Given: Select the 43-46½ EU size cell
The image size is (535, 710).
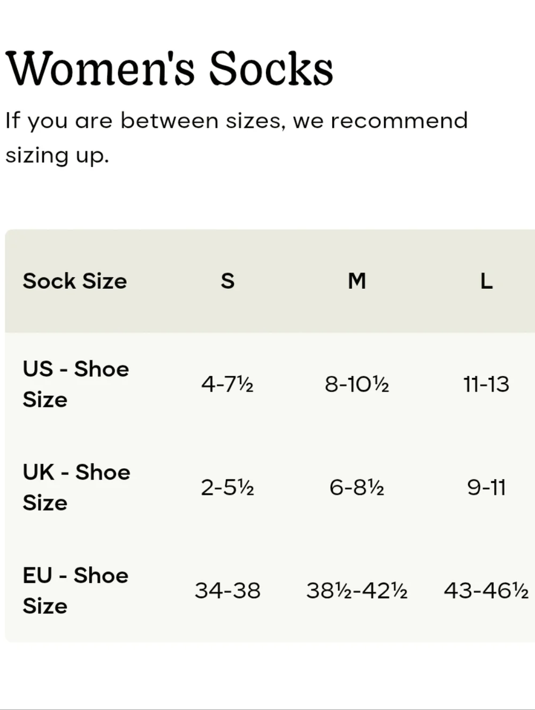Looking at the screenshot, I should [x=486, y=590].
